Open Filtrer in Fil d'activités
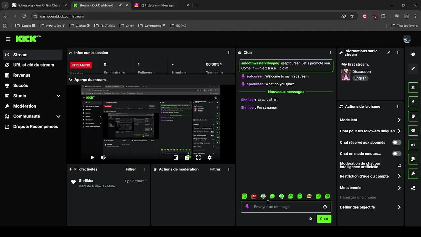Image resolution: width=421 pixels, height=237 pixels. [x=131, y=169]
